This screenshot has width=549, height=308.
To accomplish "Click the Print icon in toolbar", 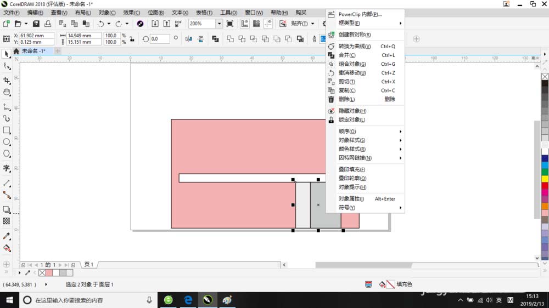I will (48, 24).
